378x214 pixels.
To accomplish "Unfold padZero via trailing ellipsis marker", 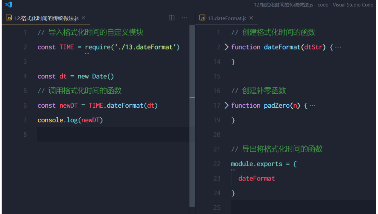I will 312,106.
